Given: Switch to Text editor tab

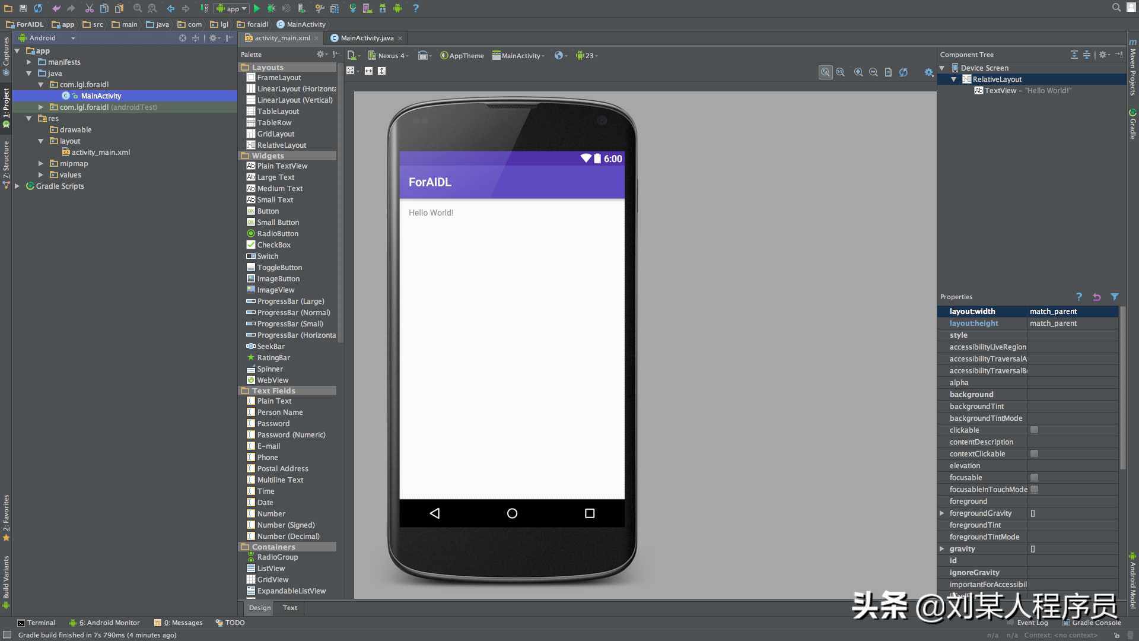Looking at the screenshot, I should coord(289,607).
